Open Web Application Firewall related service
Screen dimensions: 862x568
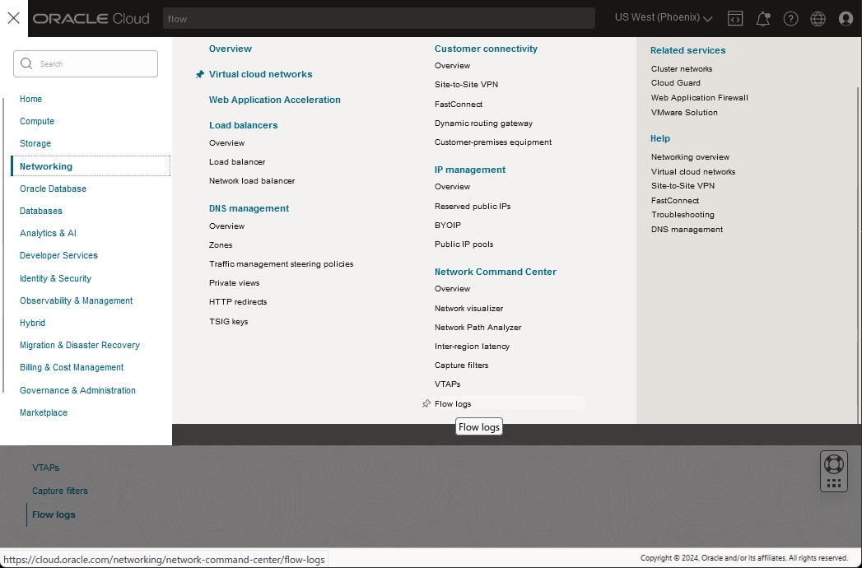pos(699,97)
